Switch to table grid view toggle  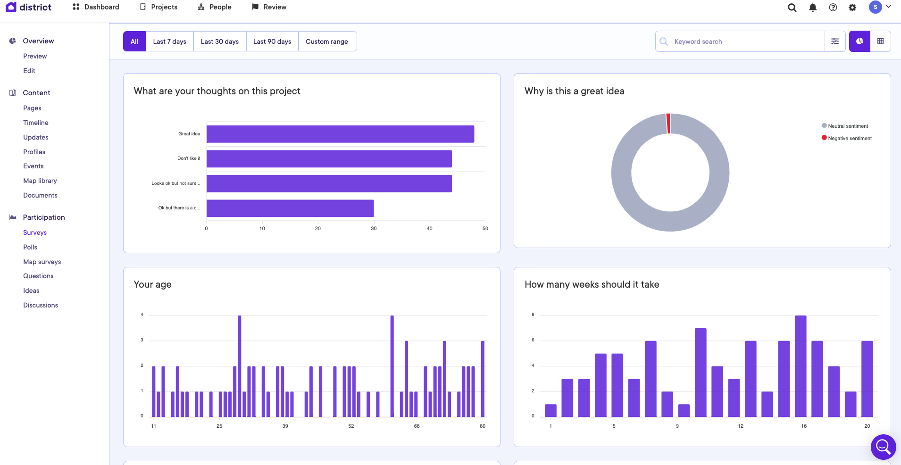(x=880, y=42)
